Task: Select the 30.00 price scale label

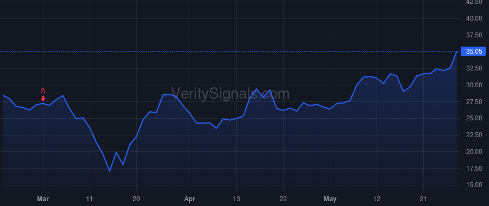Action: point(474,85)
